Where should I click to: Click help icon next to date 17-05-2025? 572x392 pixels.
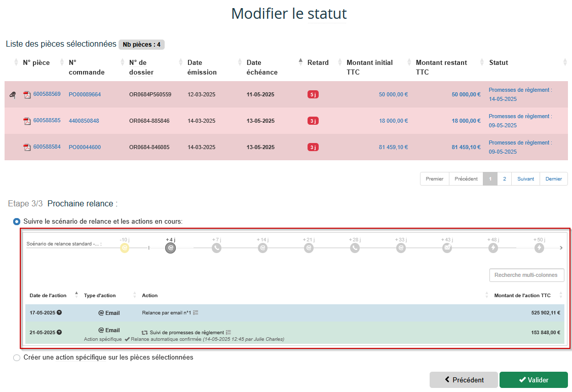59,312
